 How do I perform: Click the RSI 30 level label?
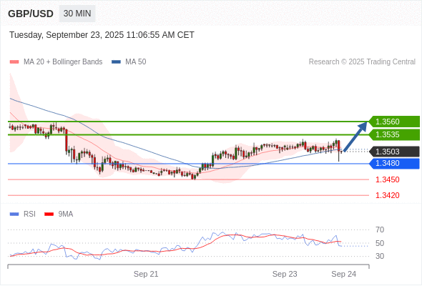point(380,256)
